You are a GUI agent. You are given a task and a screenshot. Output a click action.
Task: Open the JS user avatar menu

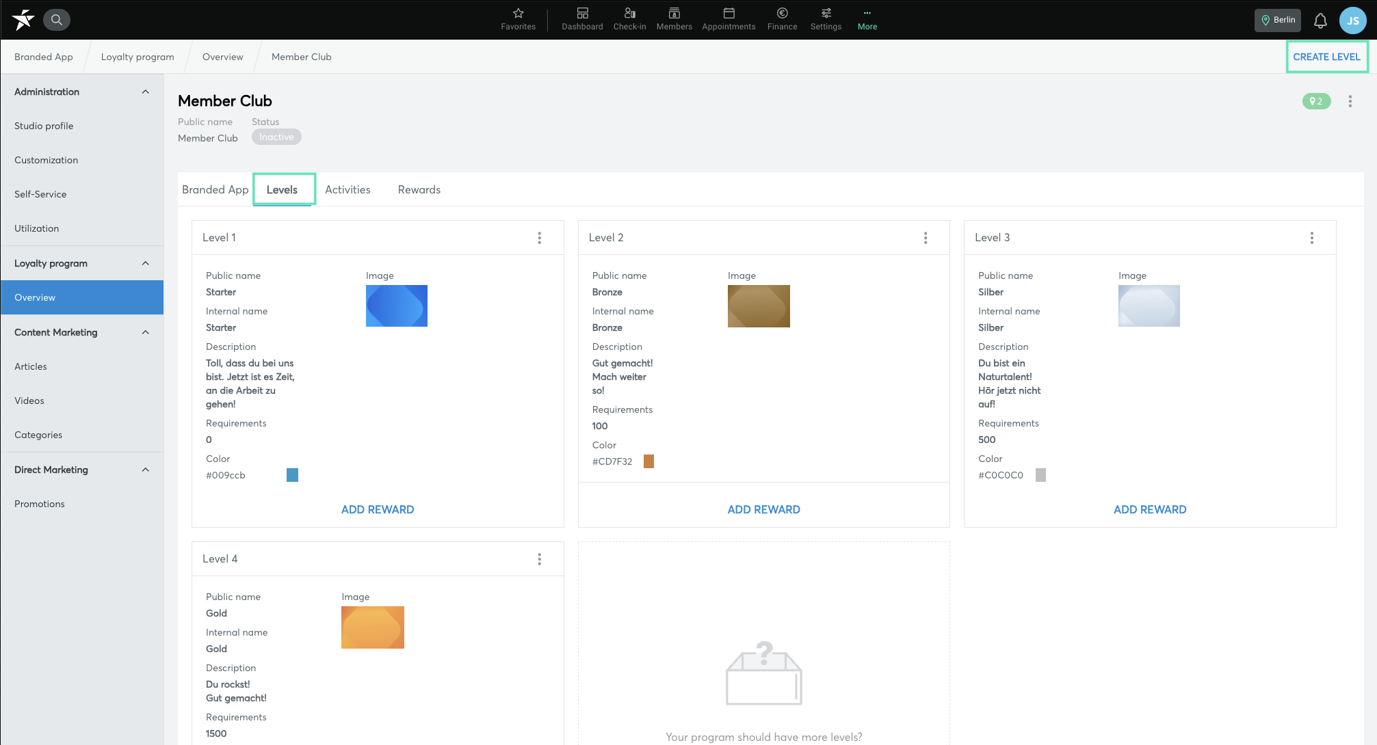tap(1352, 21)
